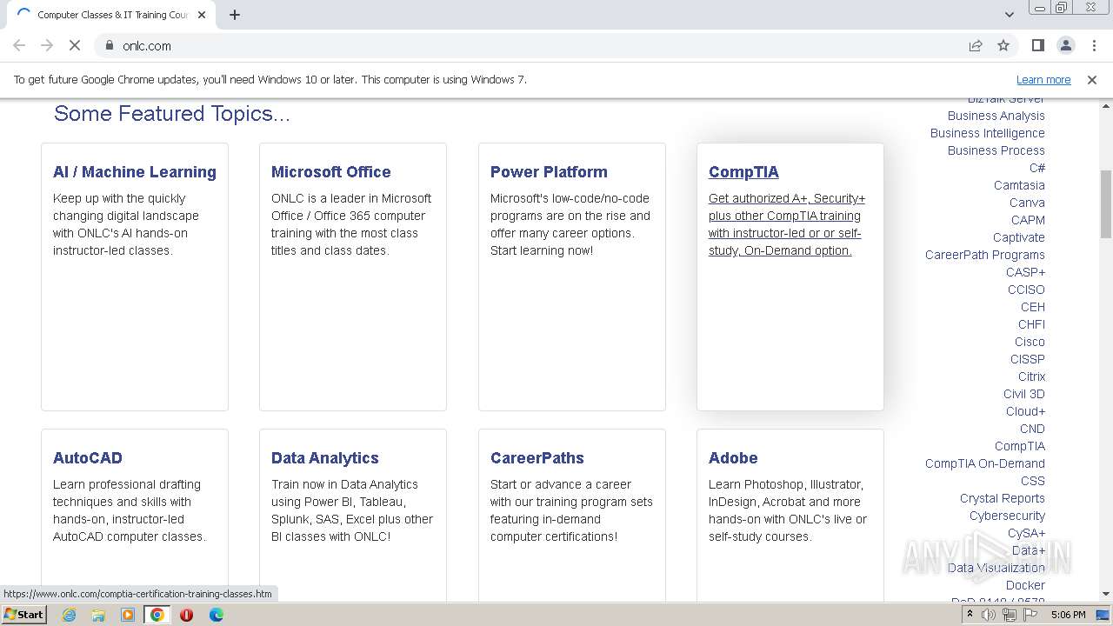Open Citrix sidebar link

(1031, 376)
